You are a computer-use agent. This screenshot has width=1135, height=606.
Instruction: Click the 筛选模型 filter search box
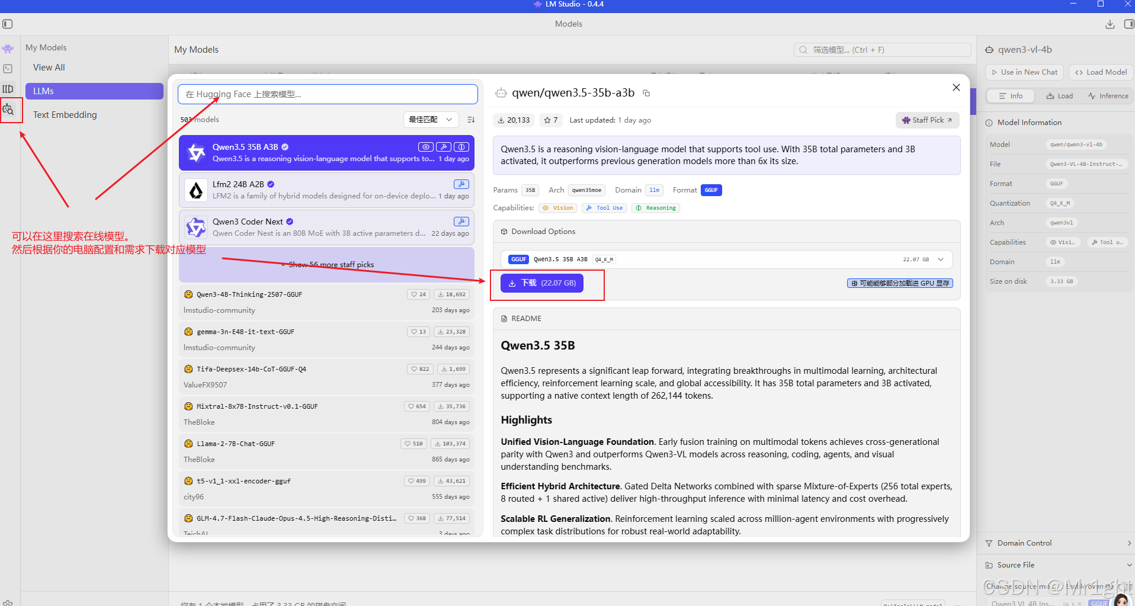pyautogui.click(x=883, y=50)
